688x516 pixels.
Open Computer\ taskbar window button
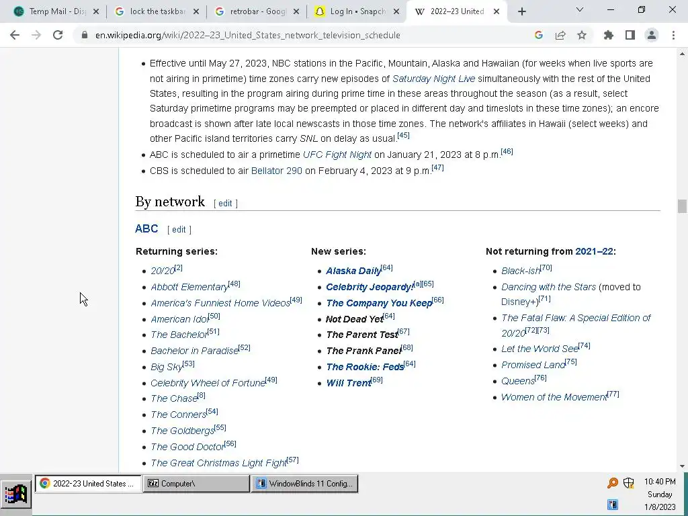[196, 484]
